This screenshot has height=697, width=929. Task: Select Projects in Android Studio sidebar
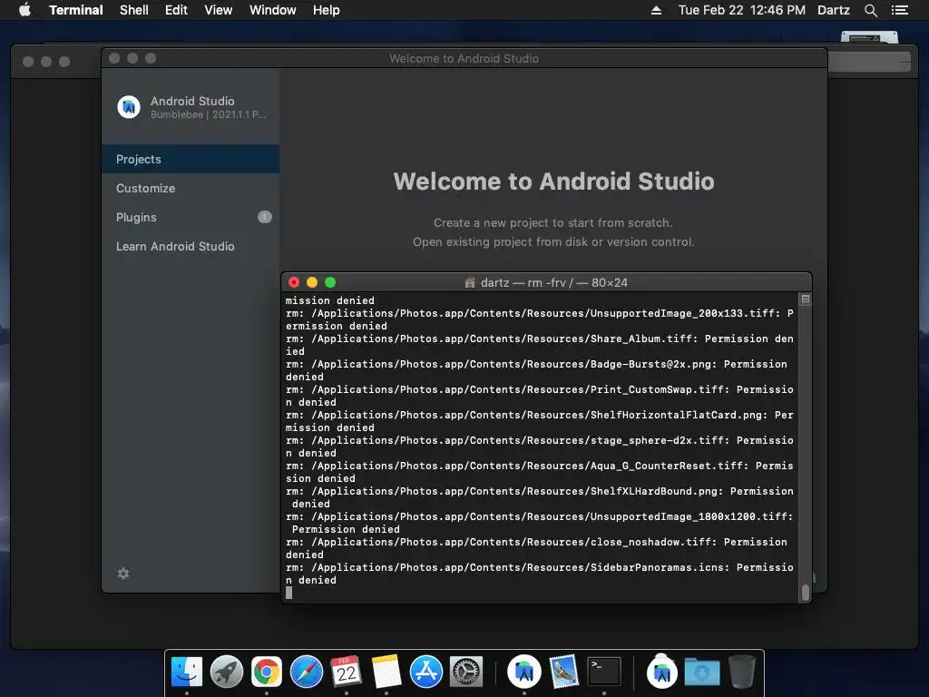(191, 159)
